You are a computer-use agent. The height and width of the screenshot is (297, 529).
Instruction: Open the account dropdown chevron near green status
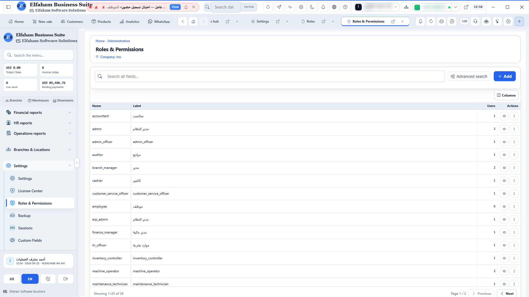coord(456,7)
